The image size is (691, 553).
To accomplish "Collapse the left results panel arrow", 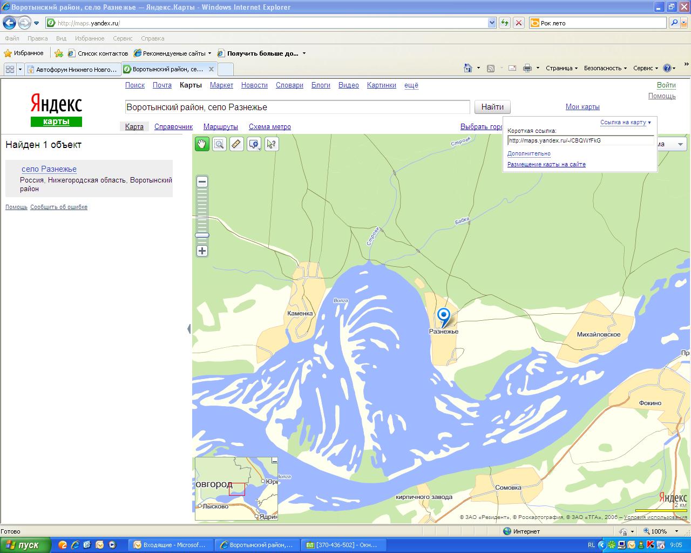I will 189,328.
